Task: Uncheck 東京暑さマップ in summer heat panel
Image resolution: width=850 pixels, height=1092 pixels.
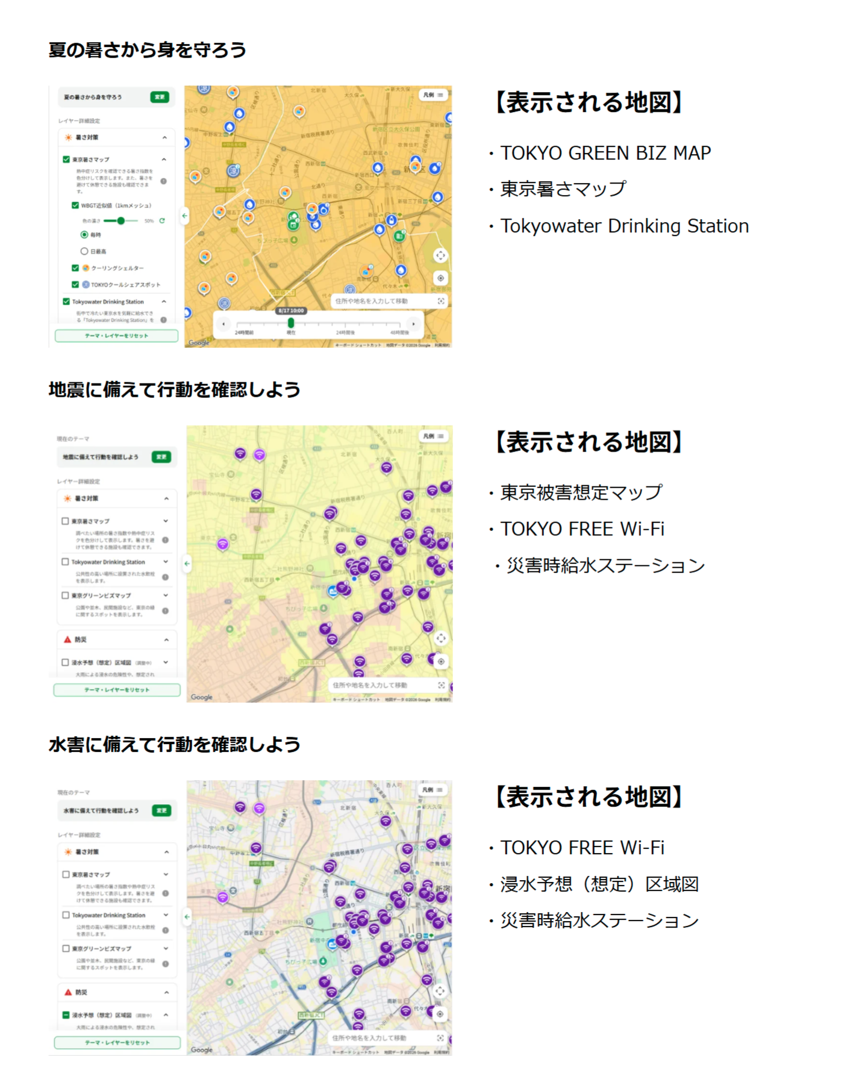Action: click(66, 160)
